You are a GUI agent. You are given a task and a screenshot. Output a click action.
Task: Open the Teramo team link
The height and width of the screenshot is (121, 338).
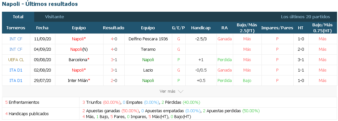(148, 49)
